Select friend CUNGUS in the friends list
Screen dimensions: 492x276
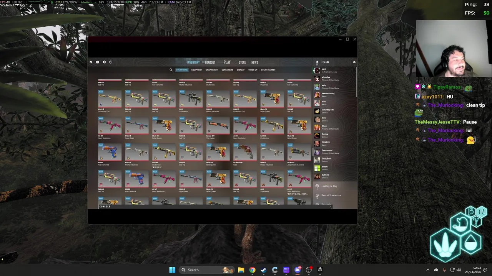pos(334,143)
